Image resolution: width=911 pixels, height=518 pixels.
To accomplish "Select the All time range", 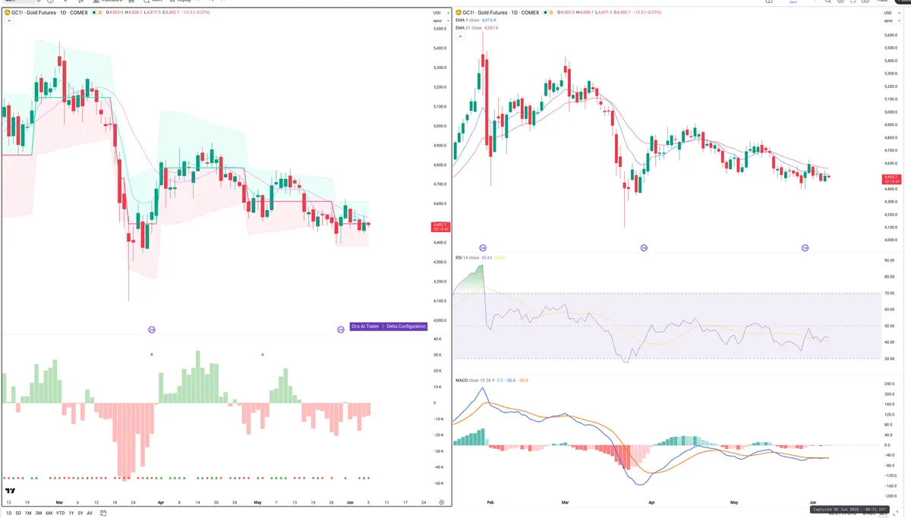I will [x=90, y=513].
